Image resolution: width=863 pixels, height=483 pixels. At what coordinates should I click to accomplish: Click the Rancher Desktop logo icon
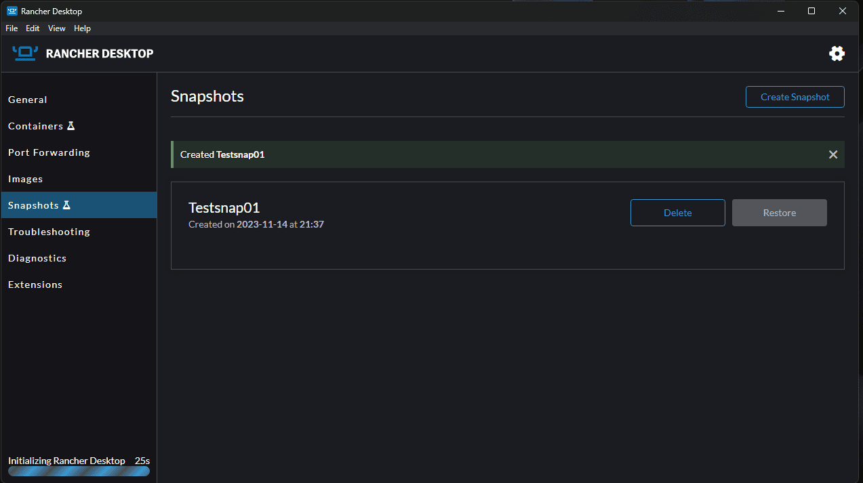pos(25,54)
